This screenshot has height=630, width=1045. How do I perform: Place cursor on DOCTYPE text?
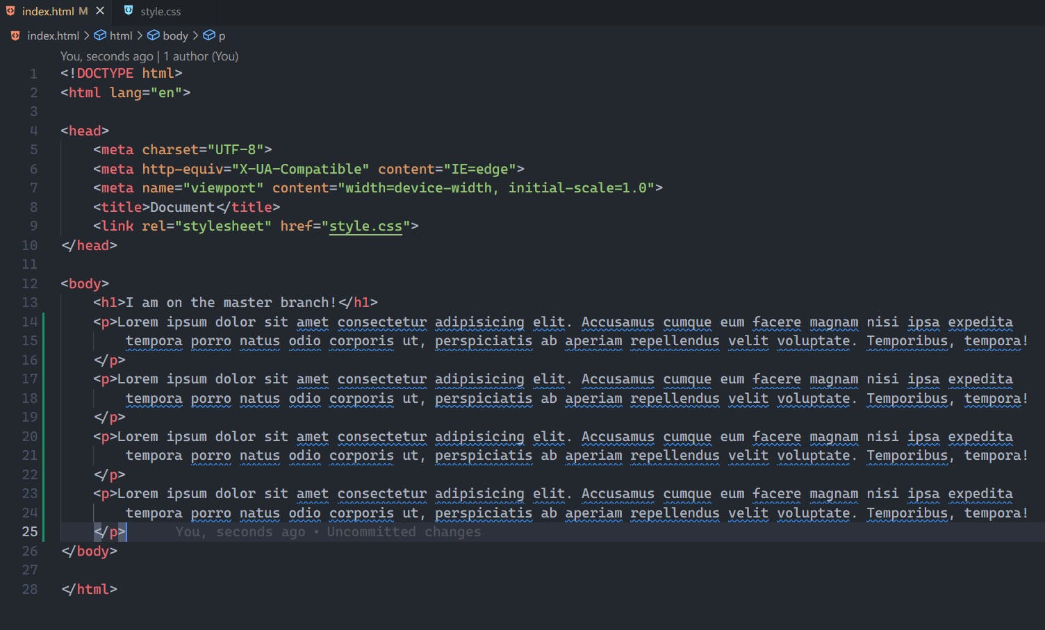105,73
